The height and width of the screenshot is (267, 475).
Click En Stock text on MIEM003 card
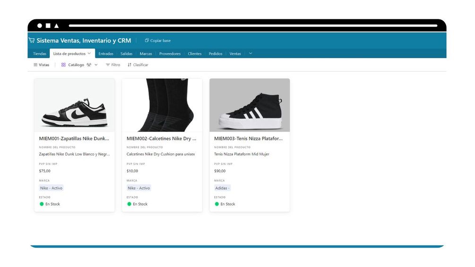tap(228, 204)
